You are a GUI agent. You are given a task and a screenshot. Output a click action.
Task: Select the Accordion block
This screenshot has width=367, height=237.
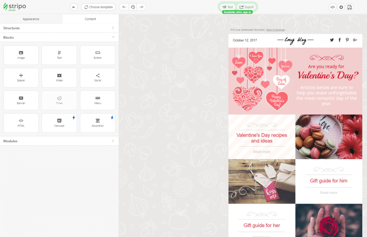pyautogui.click(x=97, y=123)
